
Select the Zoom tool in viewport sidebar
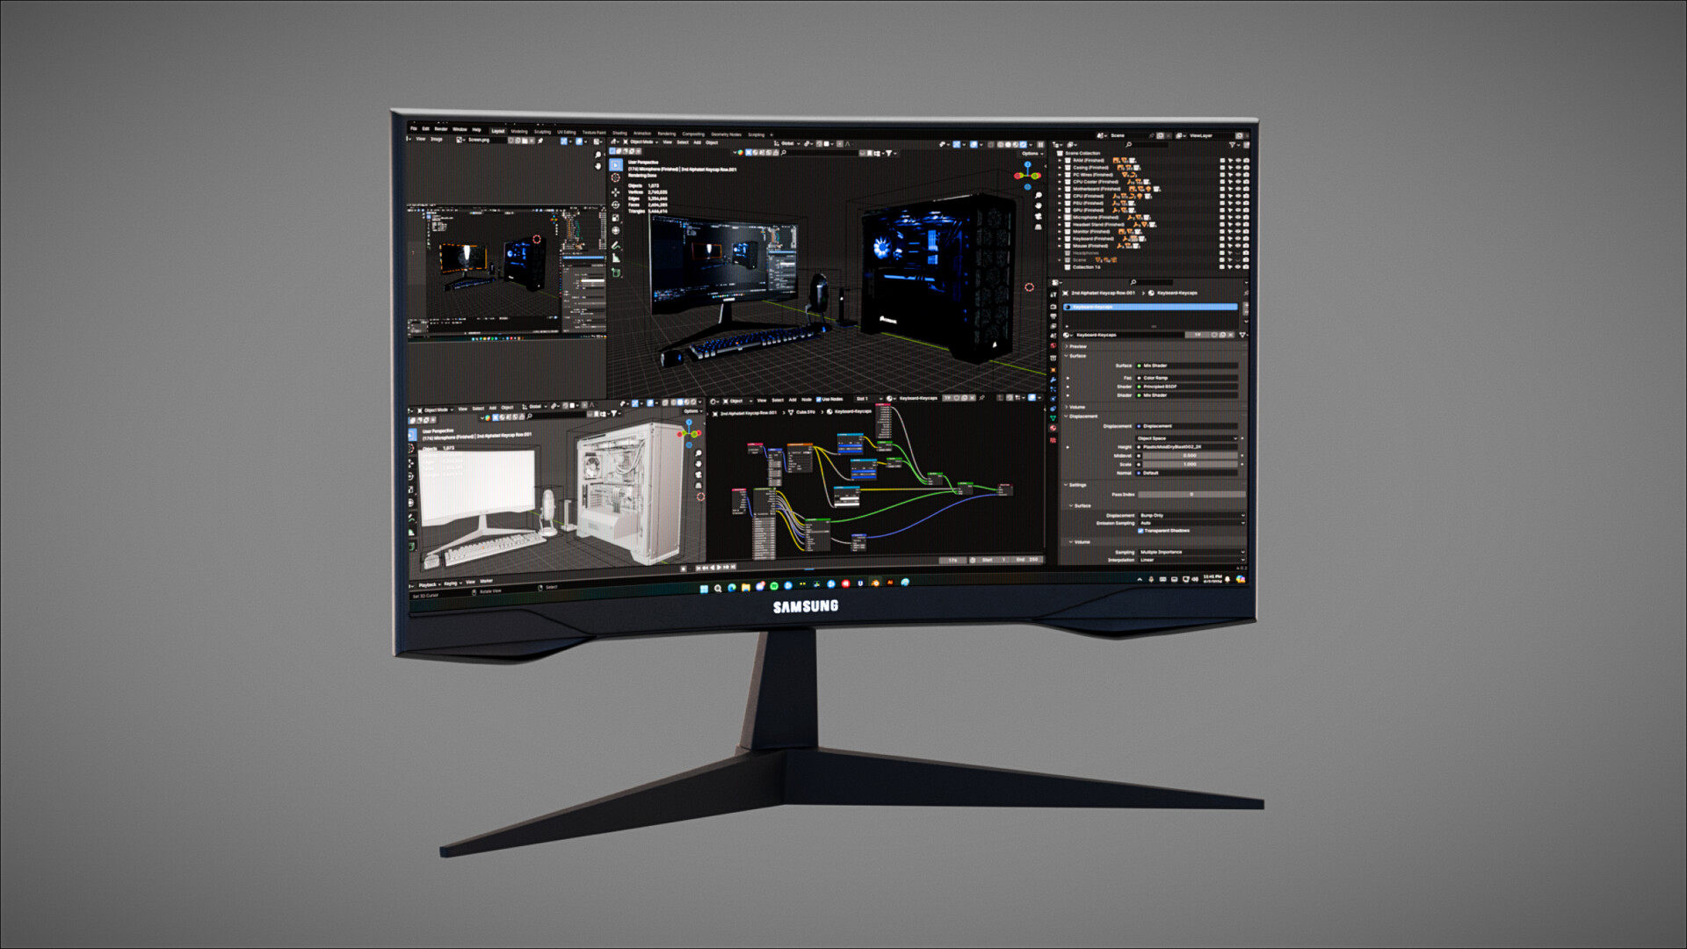(x=1039, y=195)
